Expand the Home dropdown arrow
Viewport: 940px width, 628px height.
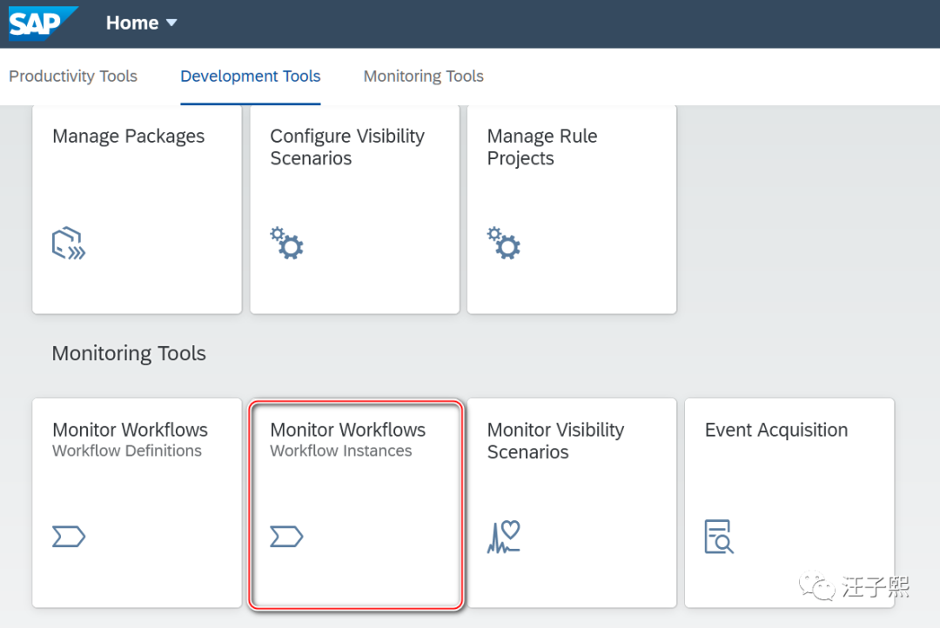point(171,23)
